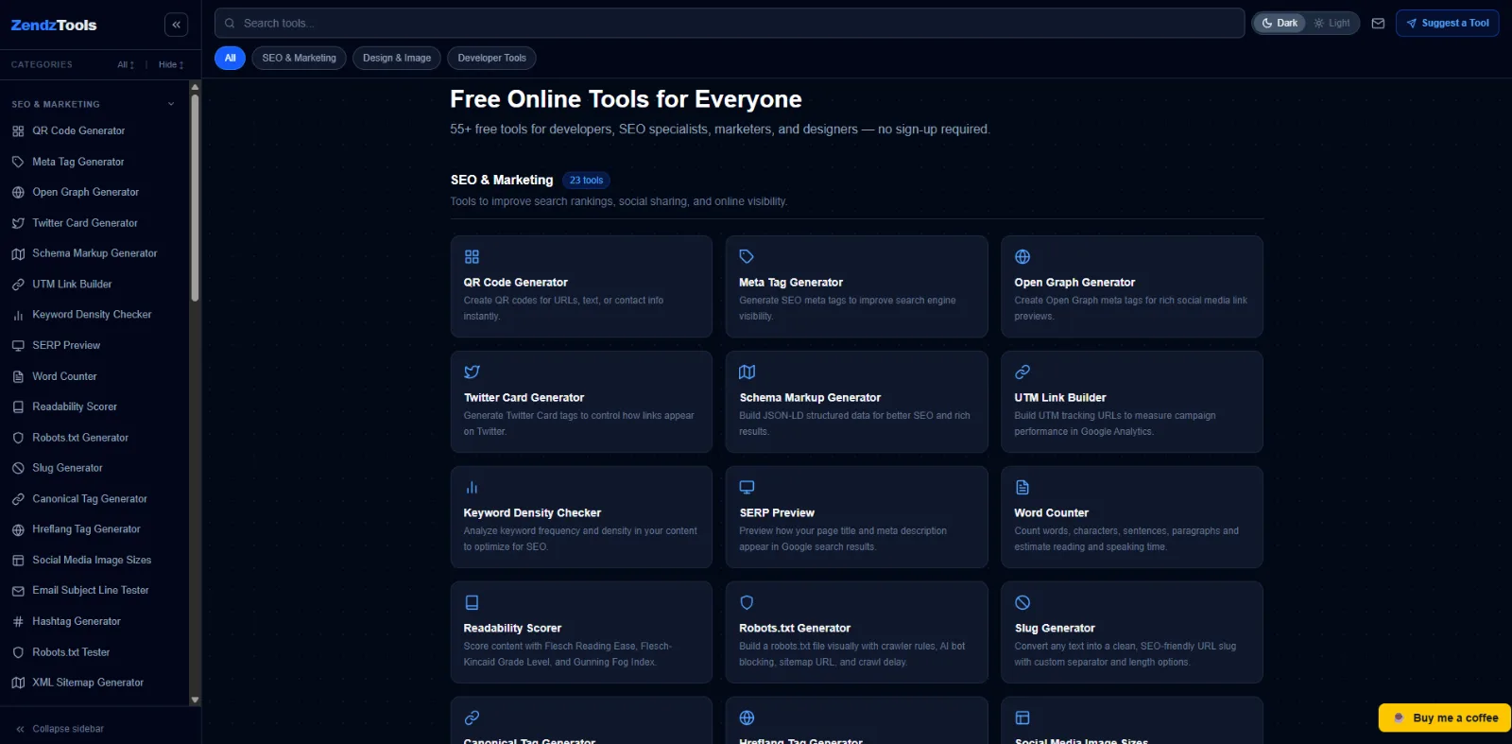Click the SERP Preview monitor icon in sidebar
Viewport: 1512px width, 744px height.
(x=18, y=346)
